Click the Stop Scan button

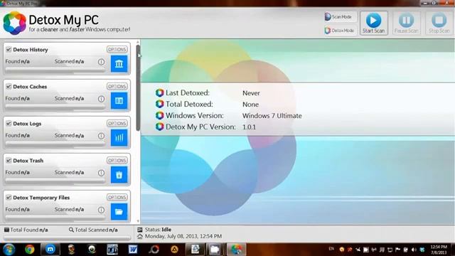tap(439, 23)
